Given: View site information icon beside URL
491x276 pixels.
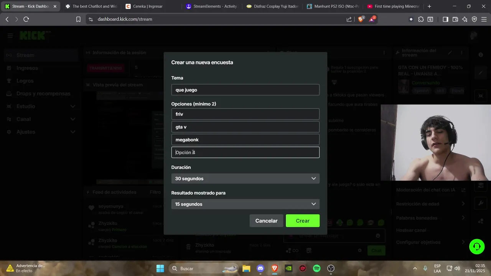Looking at the screenshot, I should tap(91, 19).
